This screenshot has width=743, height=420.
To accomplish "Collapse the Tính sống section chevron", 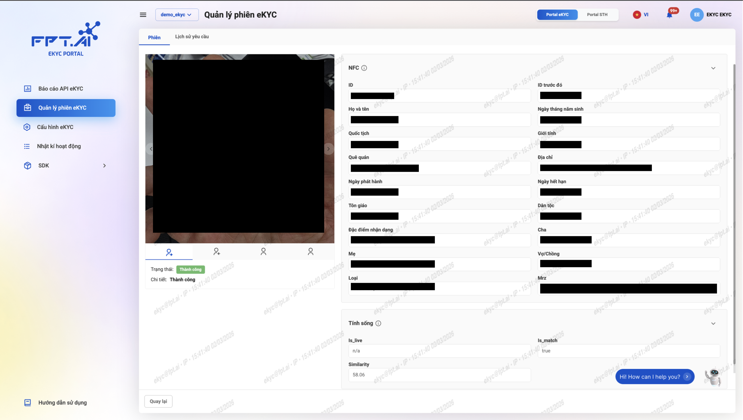I will click(713, 324).
